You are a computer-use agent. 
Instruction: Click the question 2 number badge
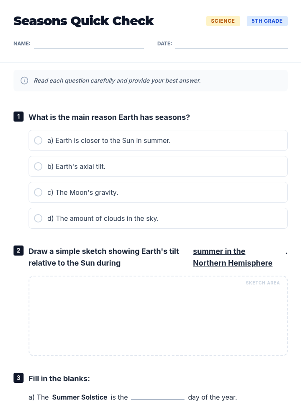19,250
